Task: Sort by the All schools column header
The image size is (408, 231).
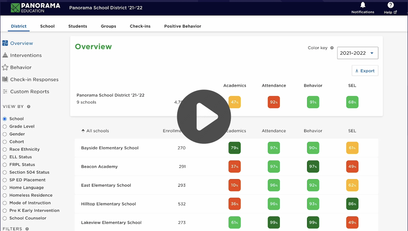Action: point(95,131)
